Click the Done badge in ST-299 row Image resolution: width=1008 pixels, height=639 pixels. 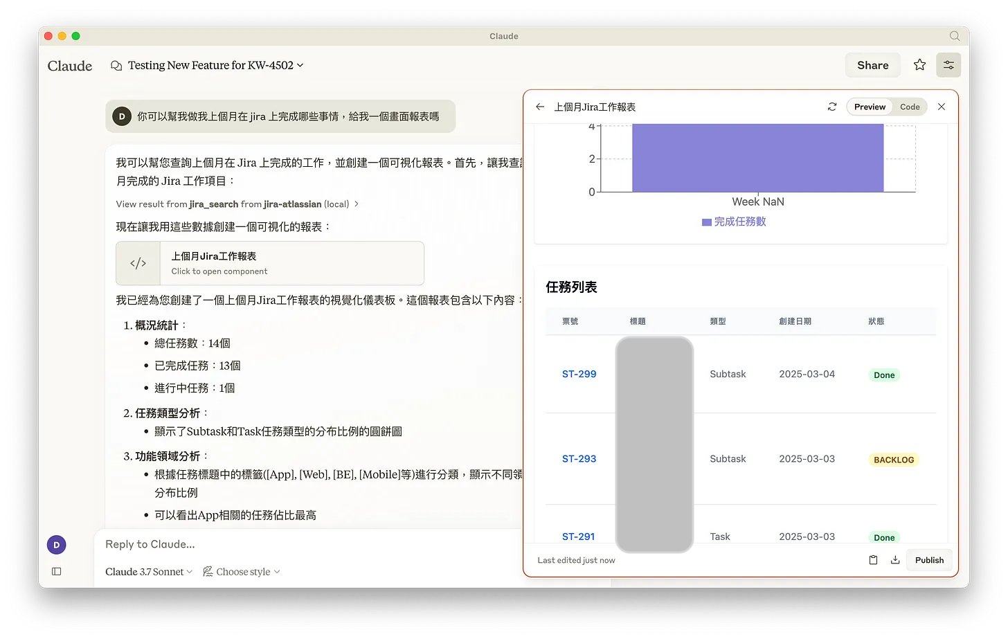tap(884, 375)
